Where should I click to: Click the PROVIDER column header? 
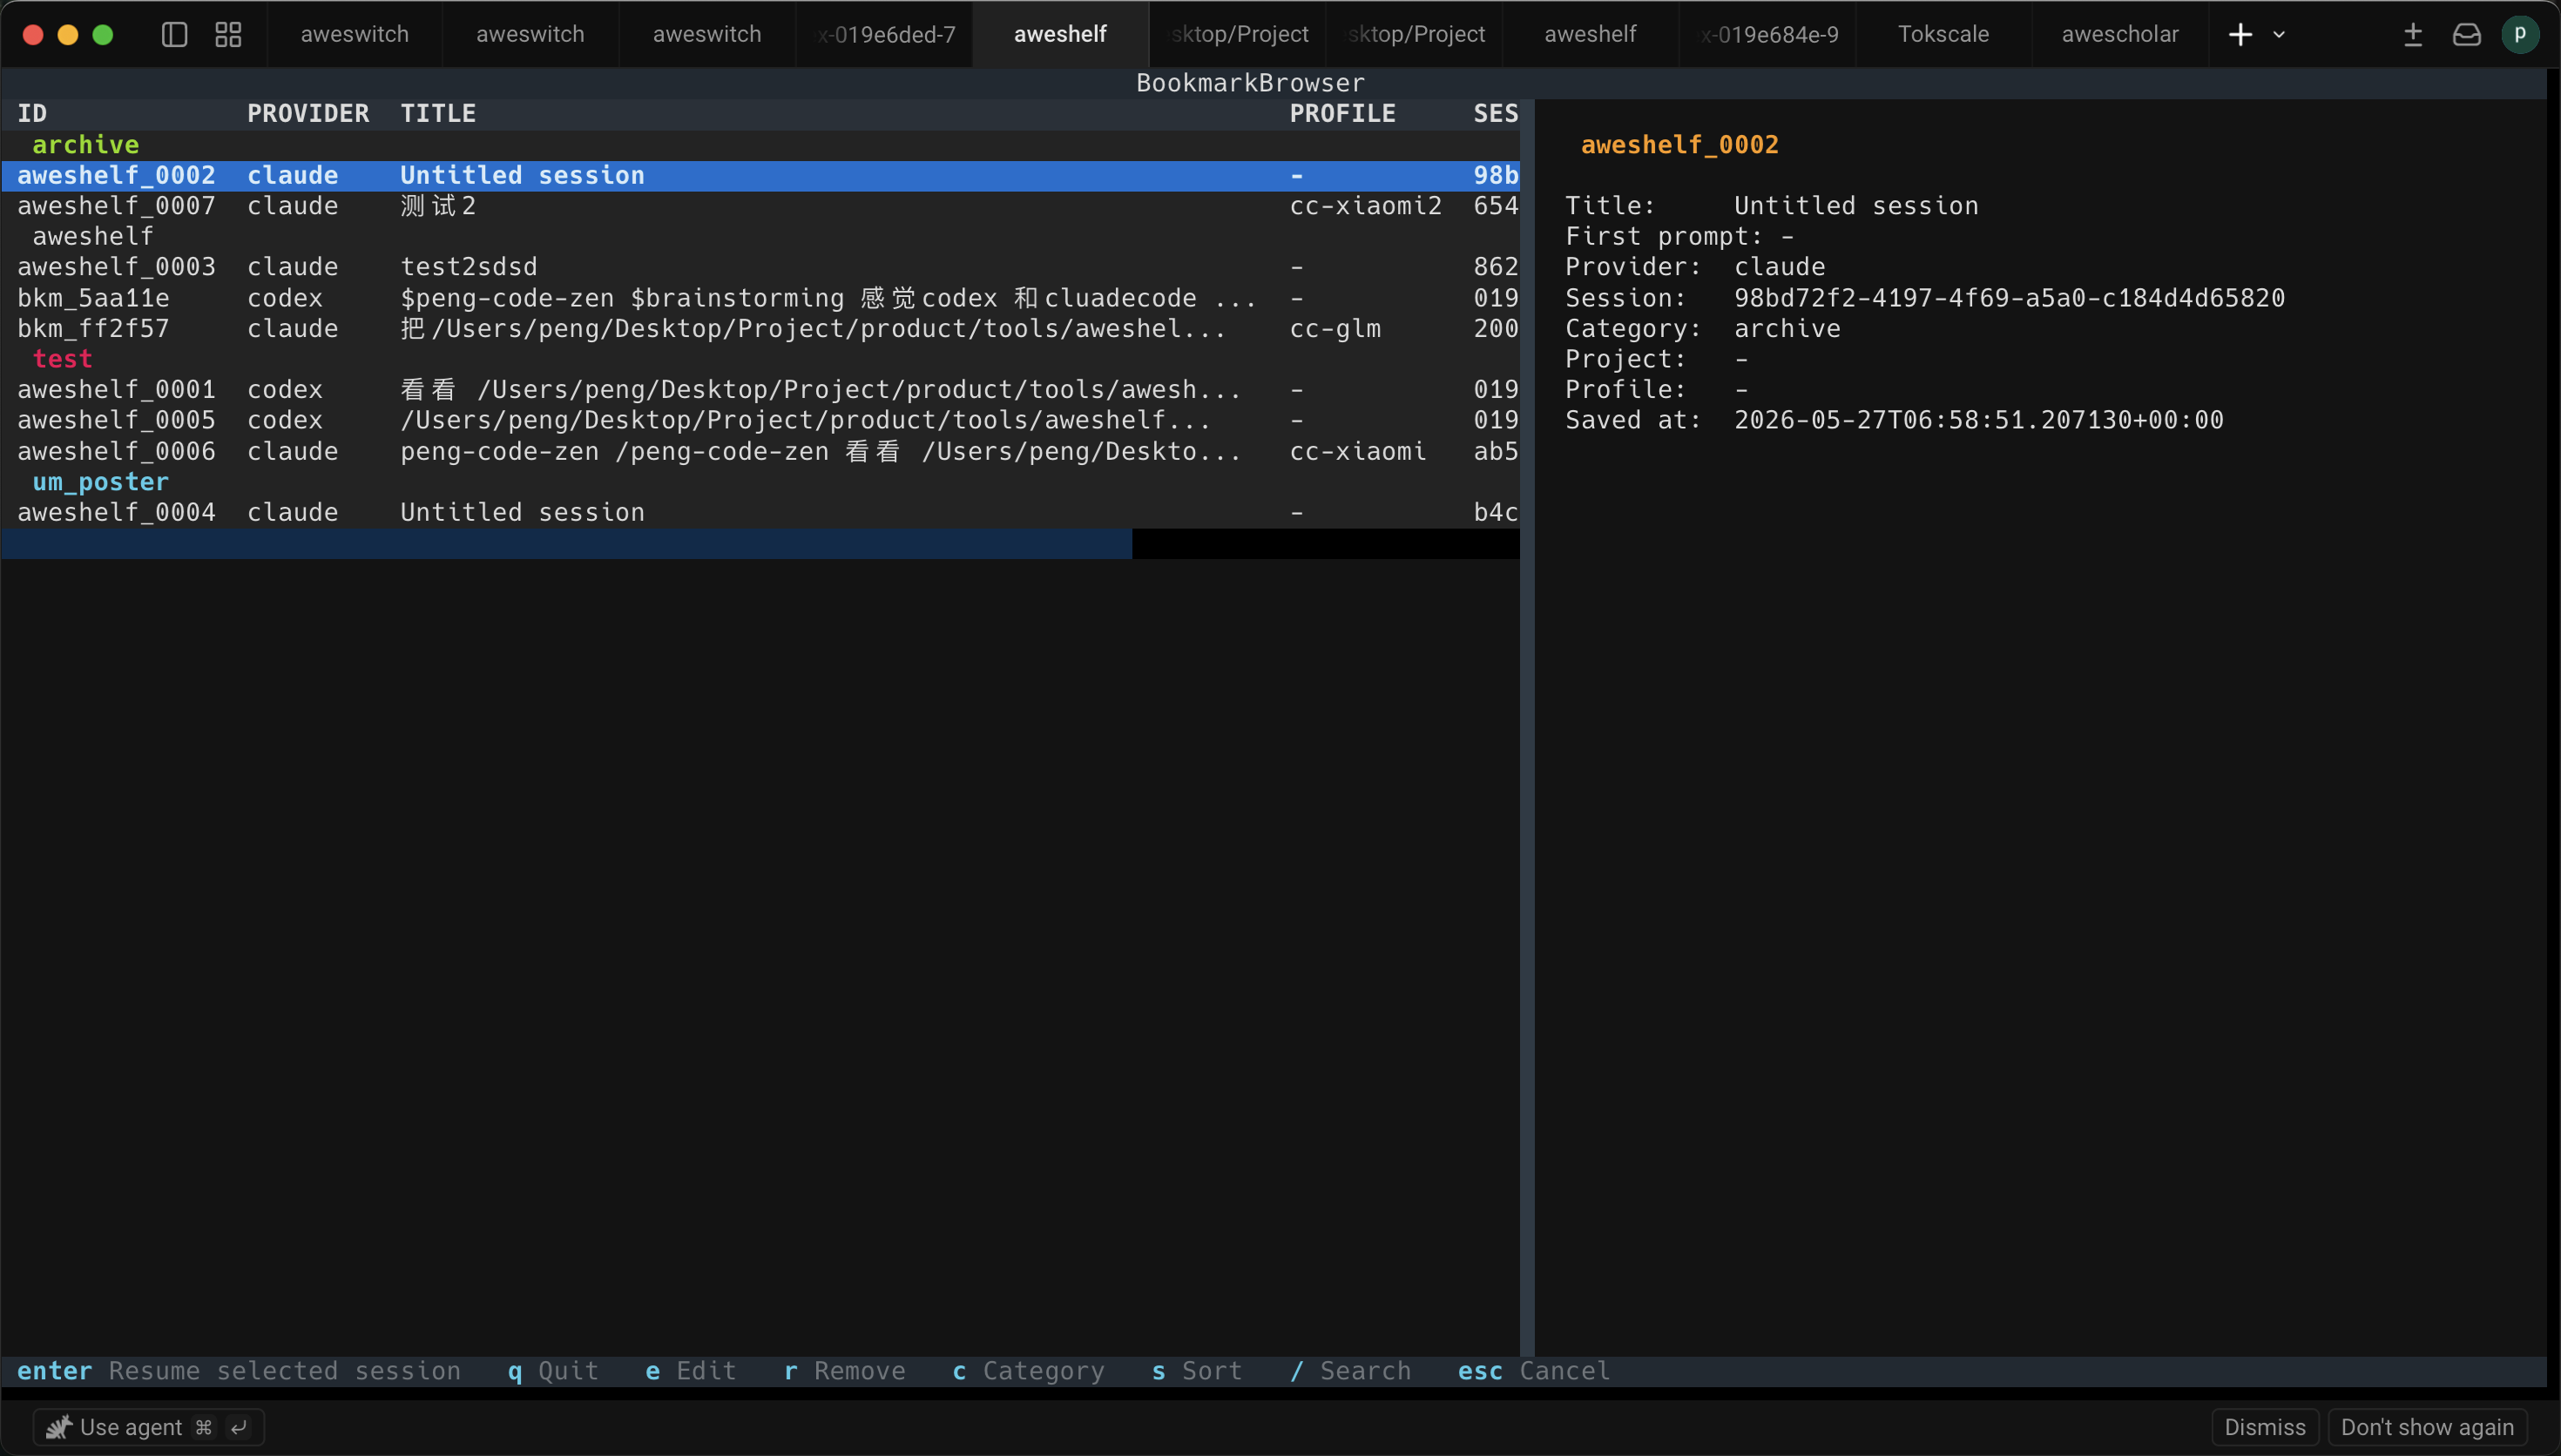coord(308,114)
